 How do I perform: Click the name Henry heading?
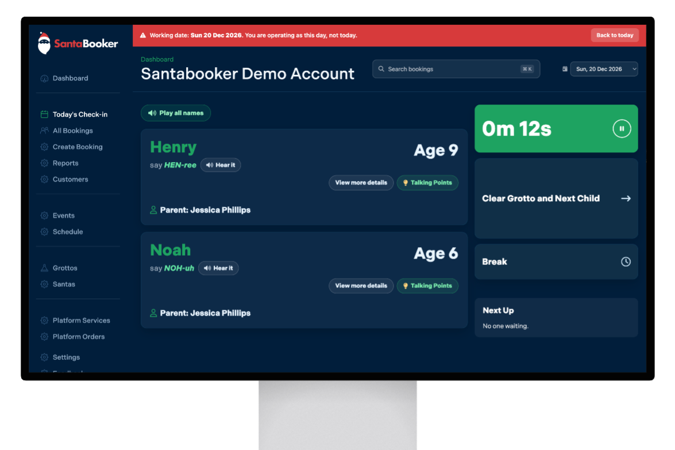click(173, 147)
